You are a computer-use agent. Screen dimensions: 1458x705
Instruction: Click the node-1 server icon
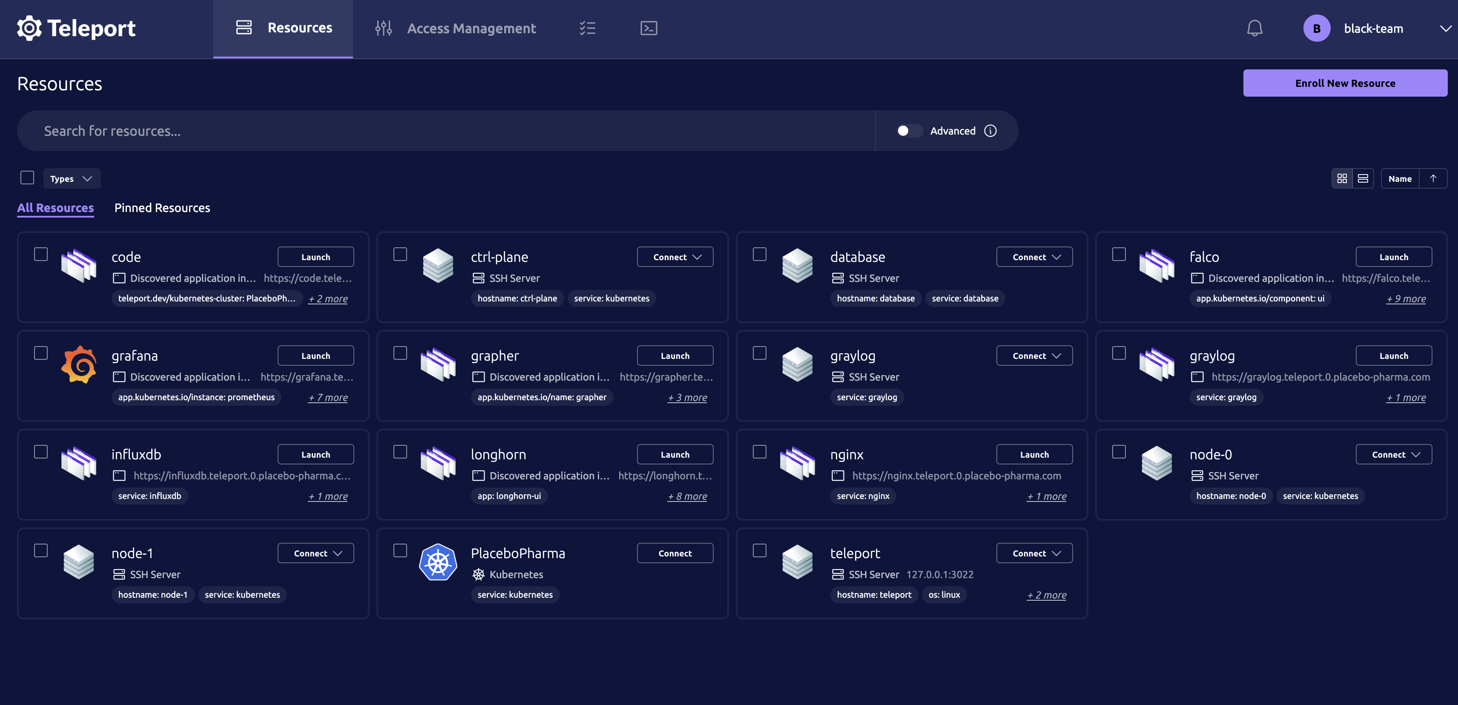point(79,561)
